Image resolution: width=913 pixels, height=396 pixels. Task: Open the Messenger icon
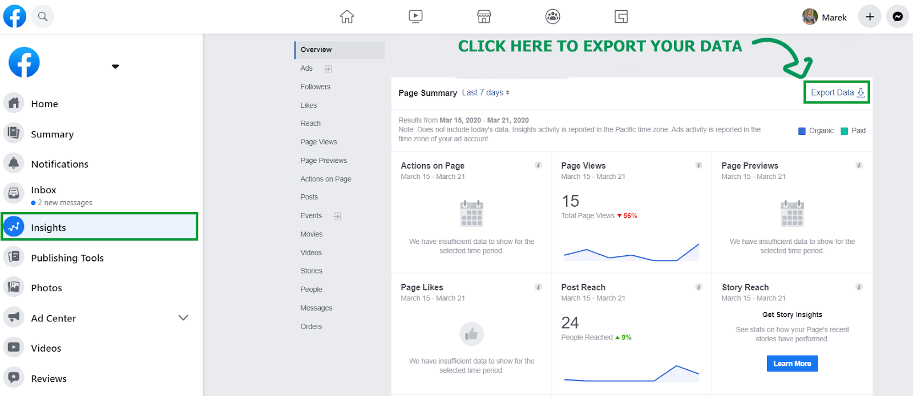pos(898,17)
